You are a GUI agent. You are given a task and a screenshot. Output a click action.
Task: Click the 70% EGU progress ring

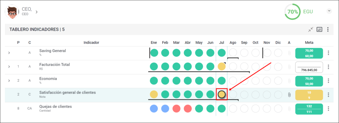(293, 12)
